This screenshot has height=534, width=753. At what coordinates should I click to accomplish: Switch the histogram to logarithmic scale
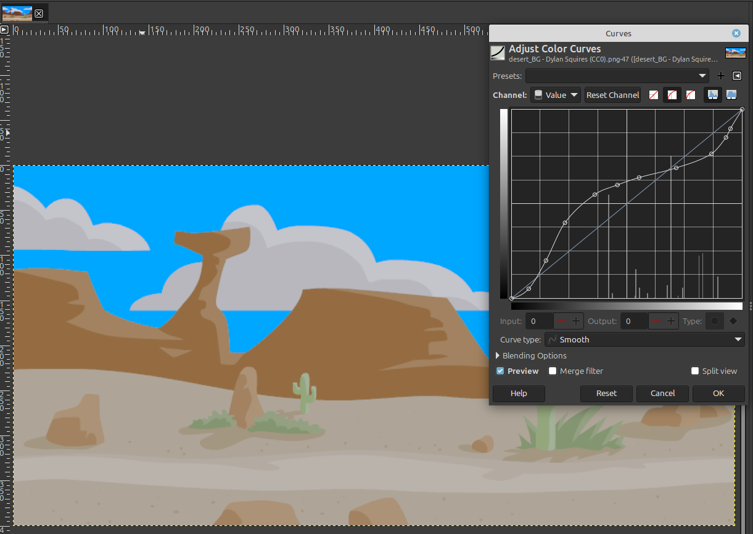(731, 94)
